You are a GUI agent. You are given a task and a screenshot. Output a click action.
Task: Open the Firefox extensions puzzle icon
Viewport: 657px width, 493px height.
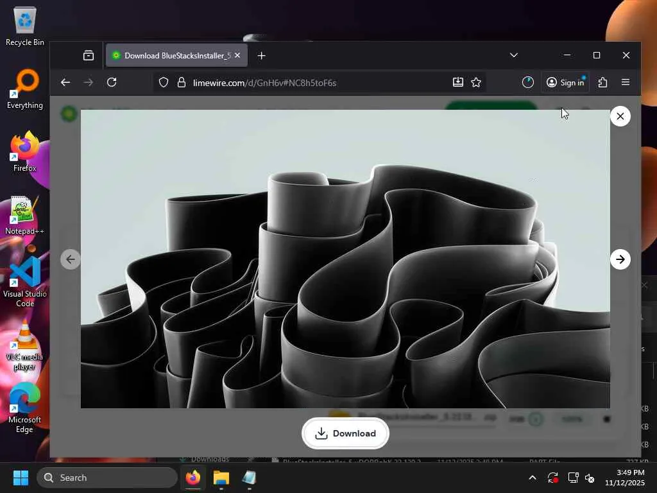(x=602, y=82)
